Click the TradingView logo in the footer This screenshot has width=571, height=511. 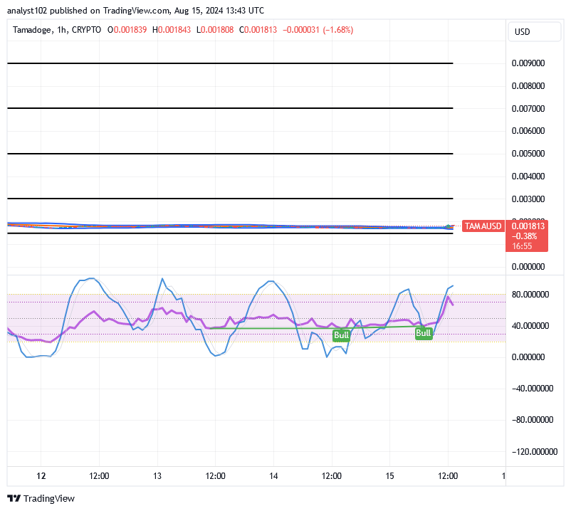[41, 498]
